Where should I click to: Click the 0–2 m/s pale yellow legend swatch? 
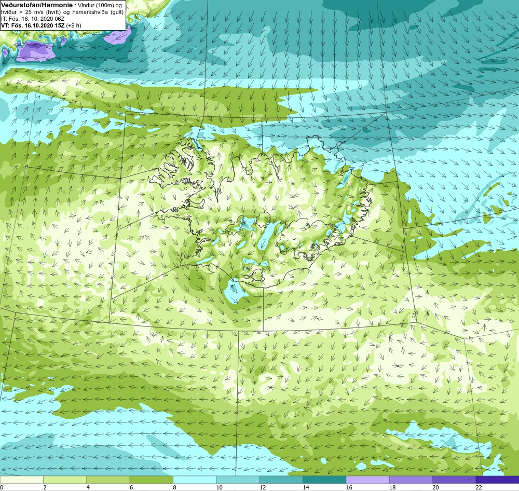[21, 480]
